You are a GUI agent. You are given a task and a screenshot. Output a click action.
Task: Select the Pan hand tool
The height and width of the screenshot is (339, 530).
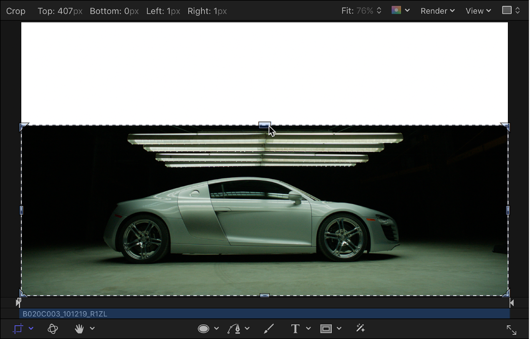point(79,329)
